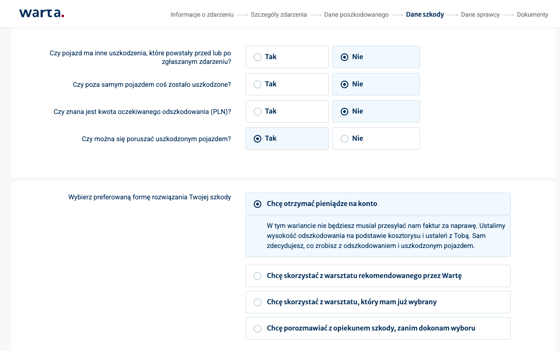Open the 'Informacje o zdarzeniu' step
This screenshot has width=560, height=351.
(202, 15)
